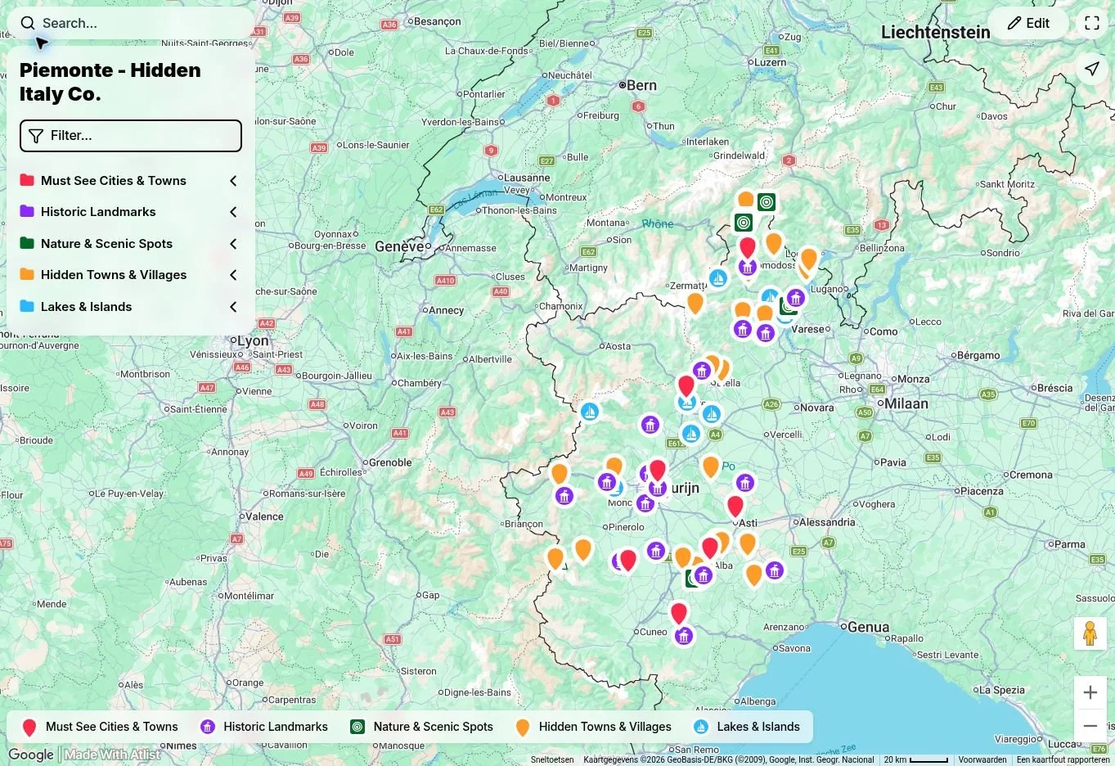Toggle Must See Cities & Towns legend filter
This screenshot has width=1115, height=766.
click(100, 727)
